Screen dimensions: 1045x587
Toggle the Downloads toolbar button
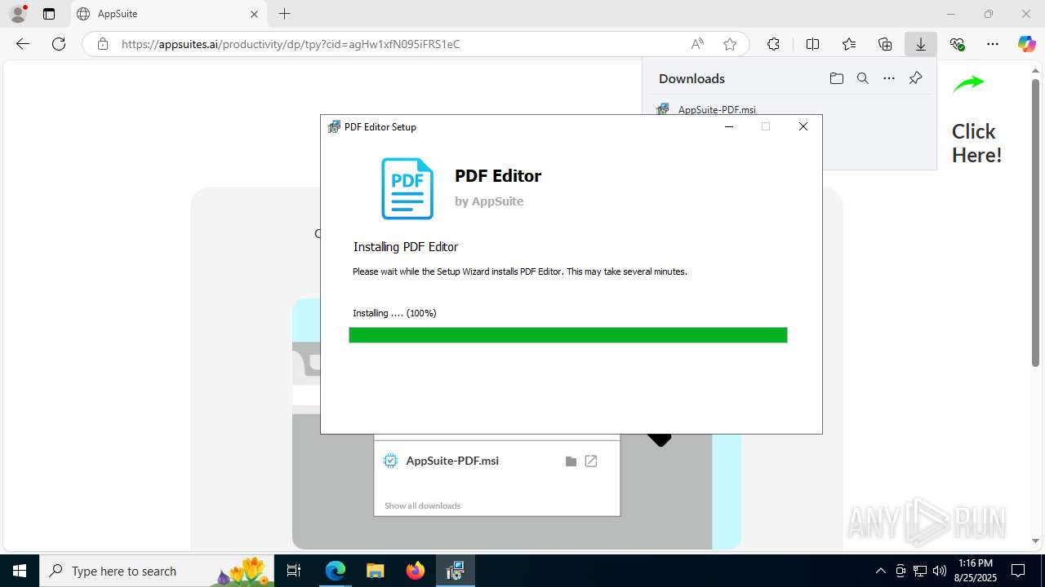[x=921, y=44]
